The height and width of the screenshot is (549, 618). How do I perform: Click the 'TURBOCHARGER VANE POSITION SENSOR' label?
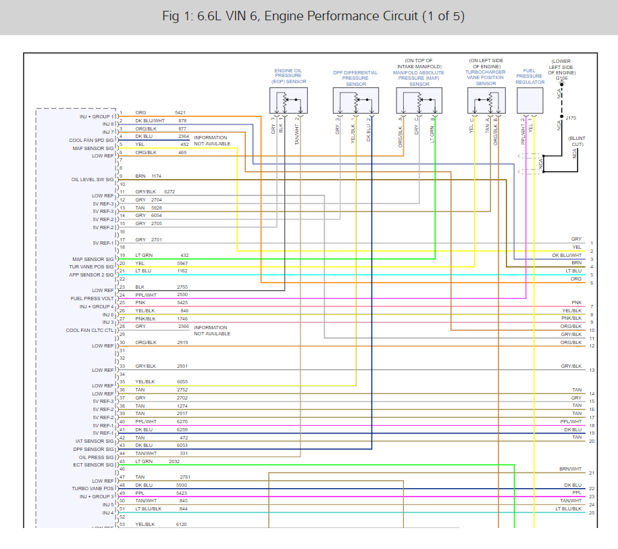click(486, 78)
